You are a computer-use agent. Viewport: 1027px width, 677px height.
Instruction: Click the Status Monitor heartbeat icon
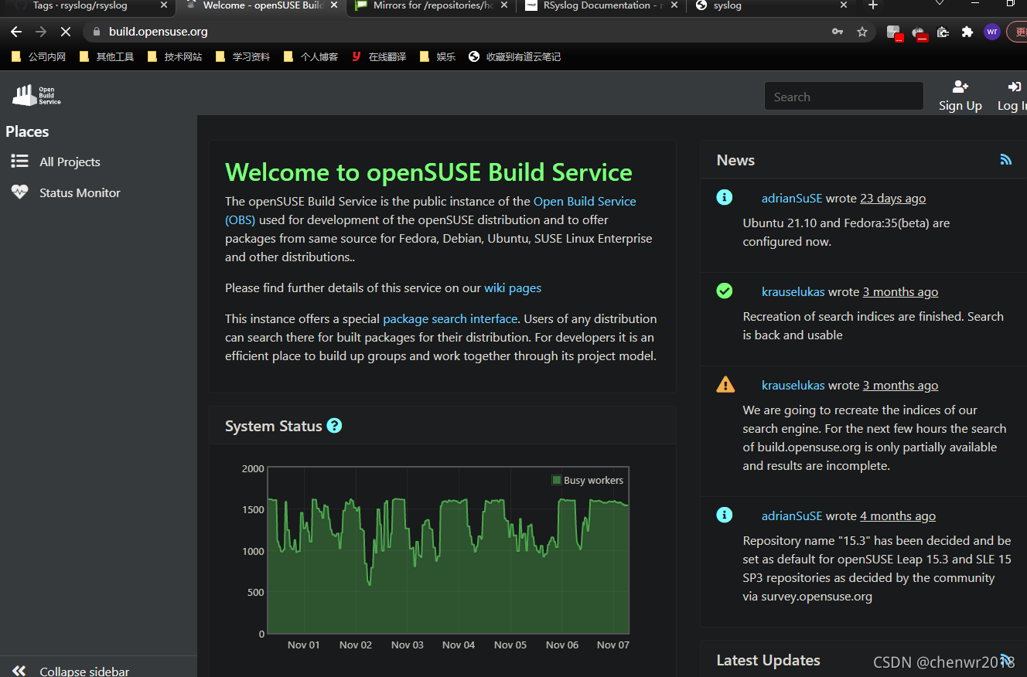tap(19, 192)
